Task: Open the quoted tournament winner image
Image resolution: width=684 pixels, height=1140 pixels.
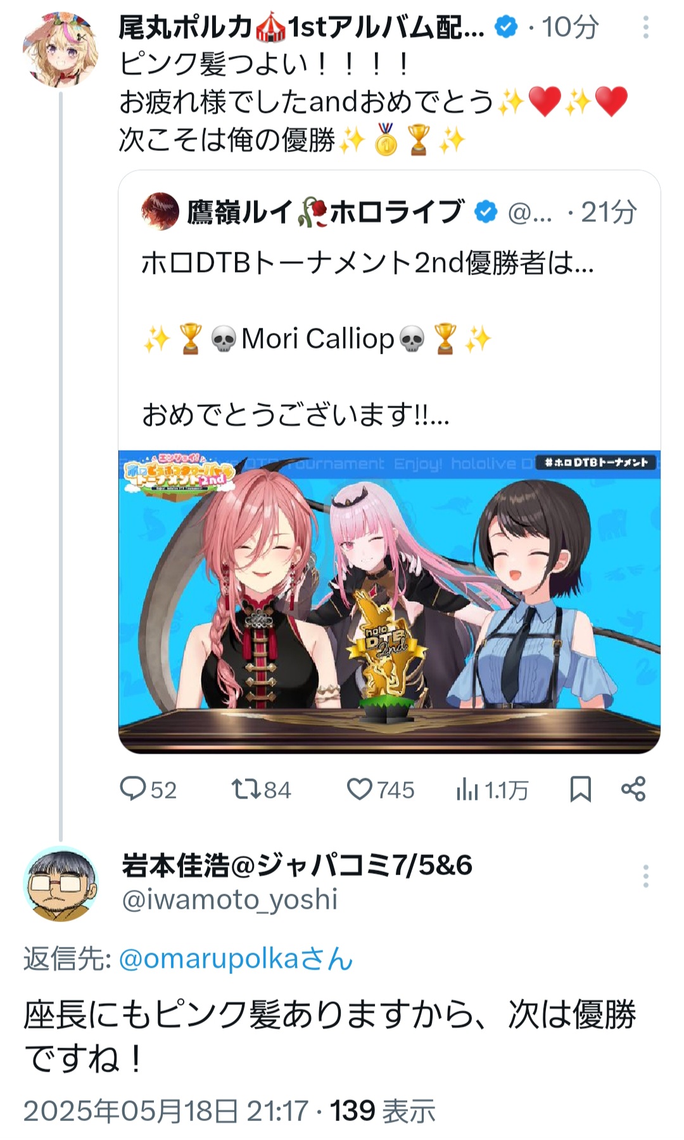Action: tap(389, 602)
